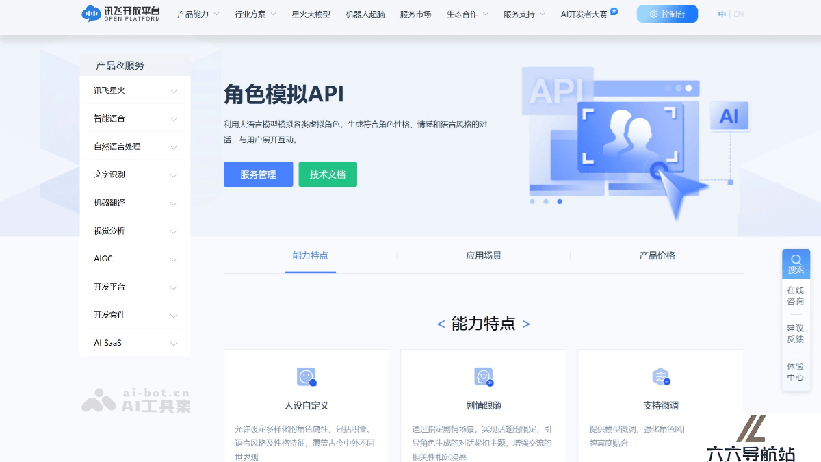This screenshot has height=462, width=821.
Task: Expand 机器翻译 in the sidebar
Action: (x=135, y=203)
